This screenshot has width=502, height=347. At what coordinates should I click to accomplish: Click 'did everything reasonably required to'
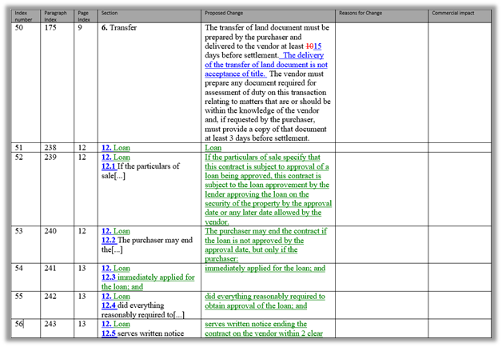click(265, 297)
